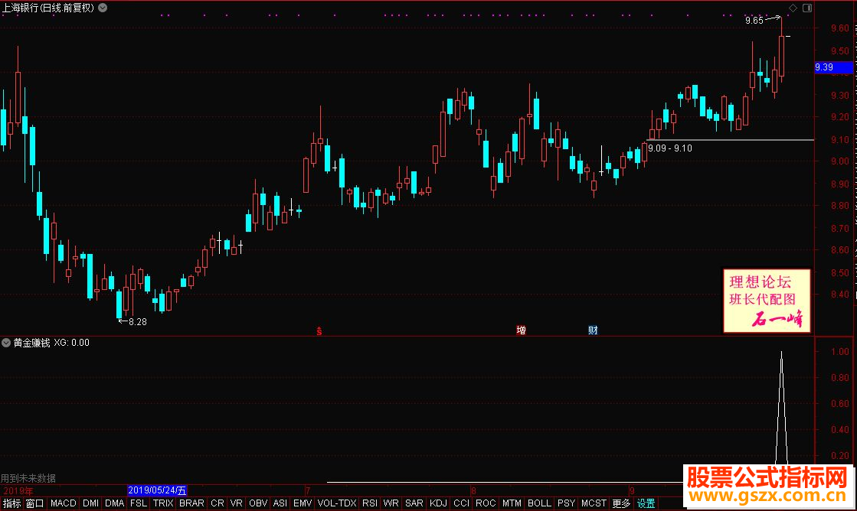Switch indicator to VR

(x=236, y=503)
